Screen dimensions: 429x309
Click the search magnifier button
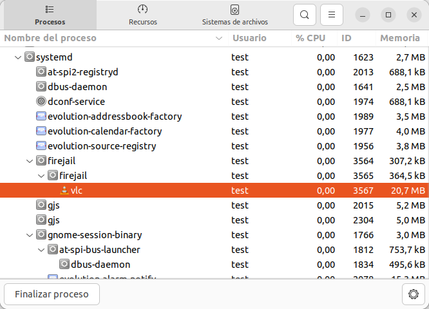305,14
